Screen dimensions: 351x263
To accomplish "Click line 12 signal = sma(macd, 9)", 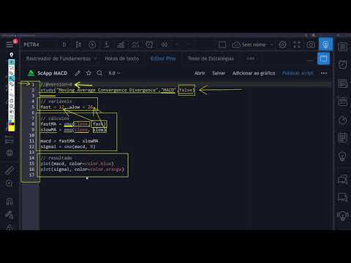I will (x=68, y=147).
